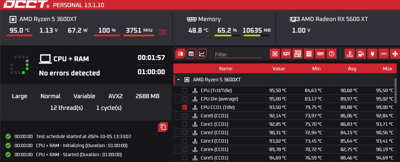Check the Core5 (CCD1) checkbox
The image size is (400, 162).
[185, 158]
